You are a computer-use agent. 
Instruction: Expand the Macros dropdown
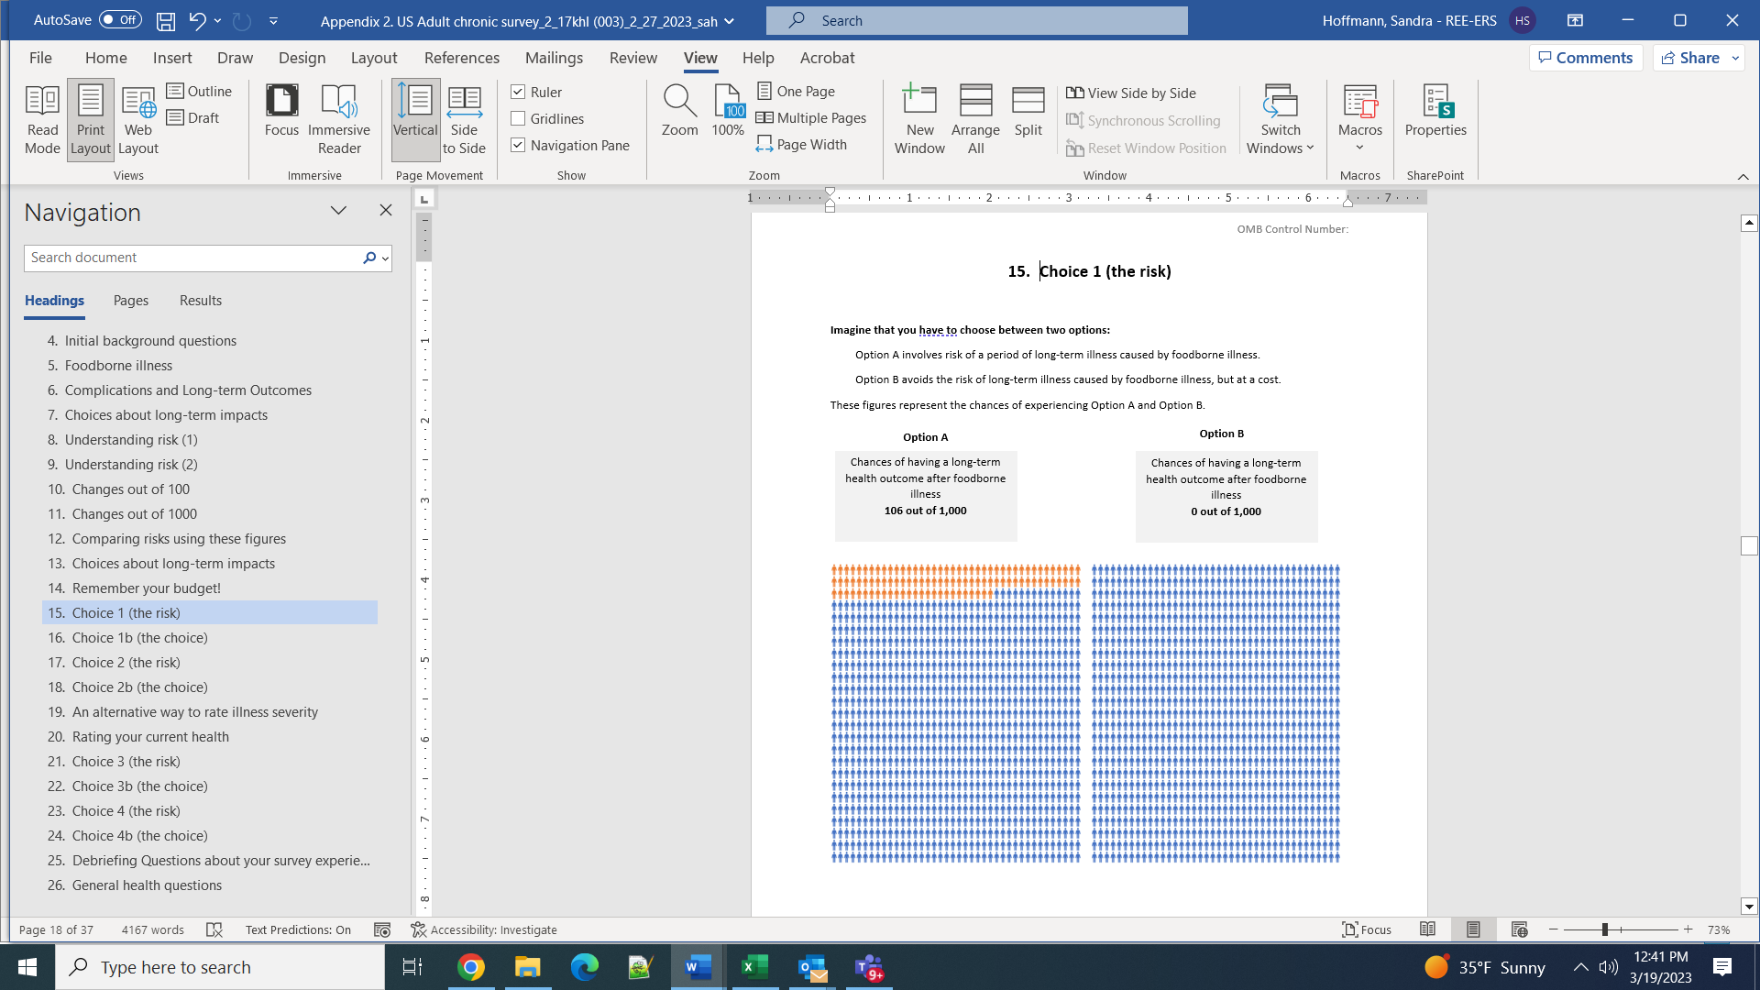click(1359, 148)
